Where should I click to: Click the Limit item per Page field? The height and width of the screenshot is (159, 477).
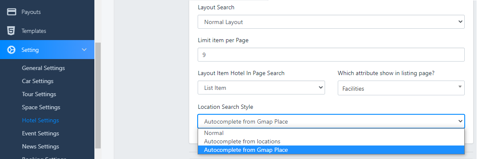(331, 55)
